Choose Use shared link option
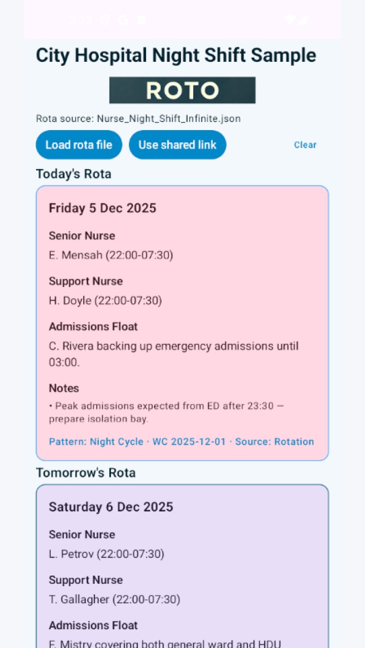Screen dimensions: 365x648 [x=177, y=145]
